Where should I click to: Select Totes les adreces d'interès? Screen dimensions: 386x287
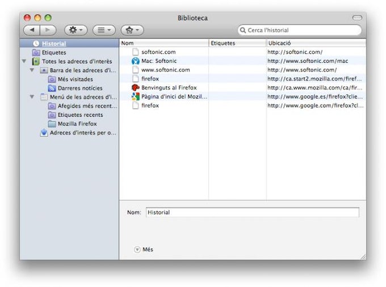77,61
